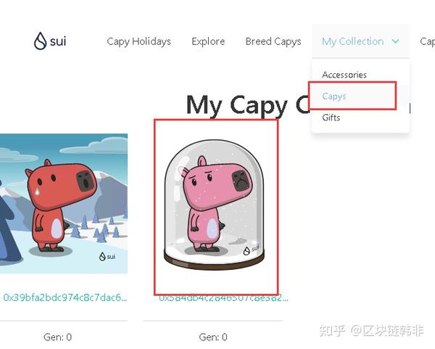
Task: Go to the Explore page
Action: pos(208,41)
